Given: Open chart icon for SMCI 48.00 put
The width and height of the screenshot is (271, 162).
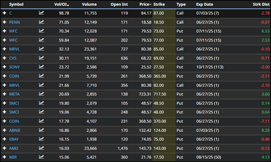Looking at the screenshot, I should point(41,112).
